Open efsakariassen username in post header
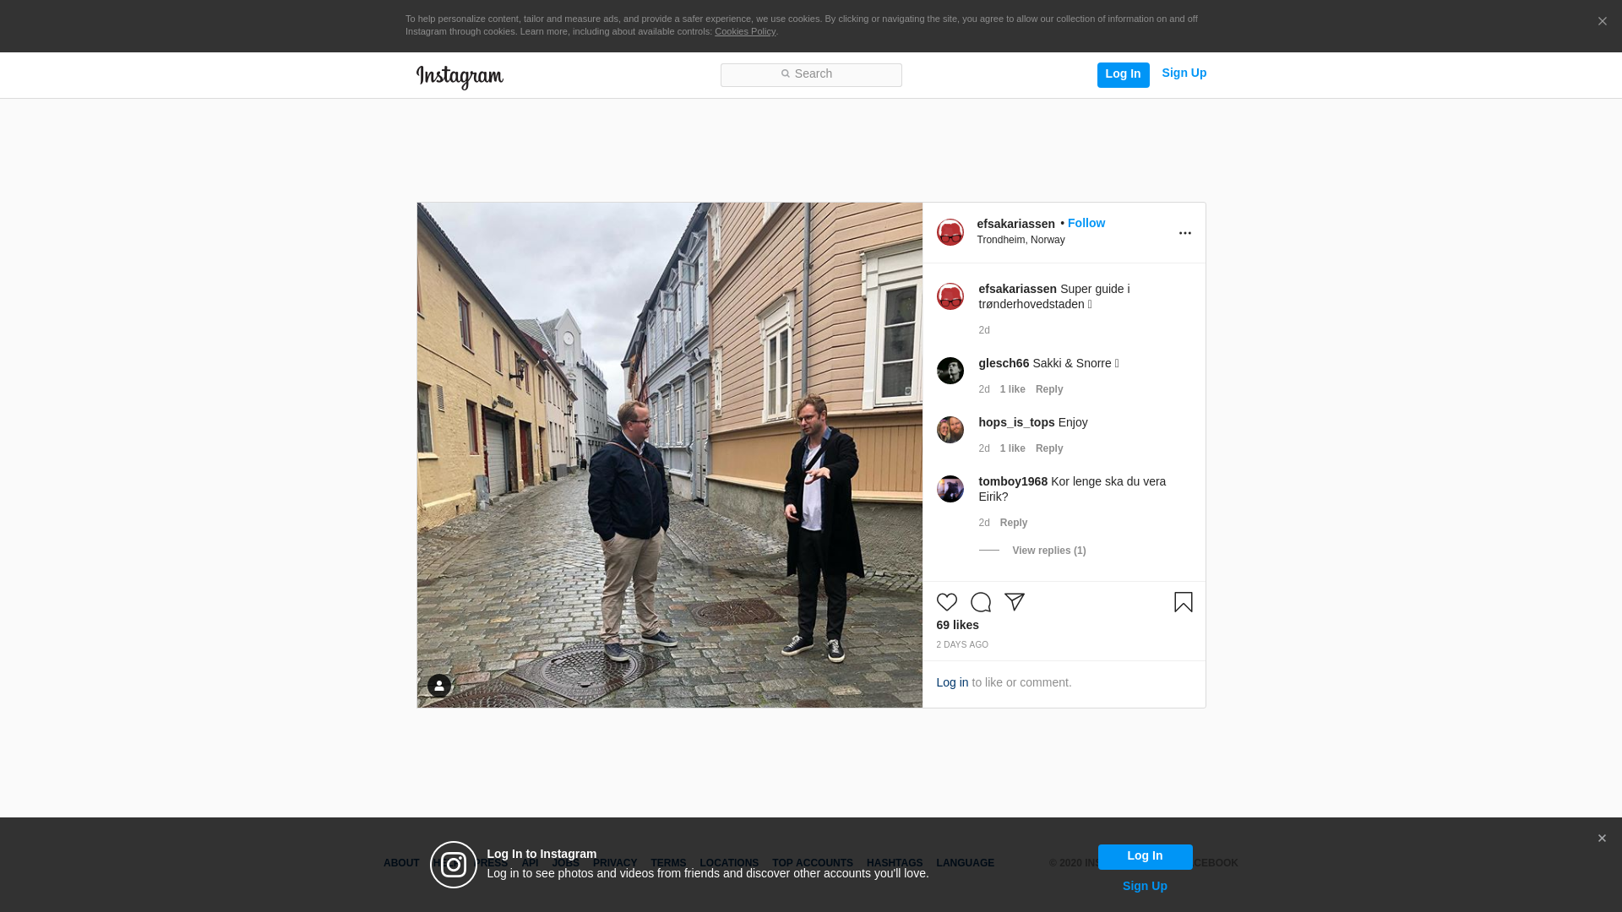This screenshot has width=1622, height=912. click(x=1015, y=224)
